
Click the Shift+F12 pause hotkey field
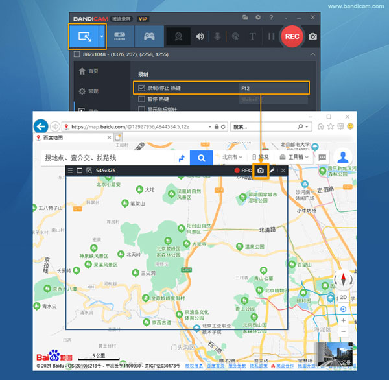point(274,99)
